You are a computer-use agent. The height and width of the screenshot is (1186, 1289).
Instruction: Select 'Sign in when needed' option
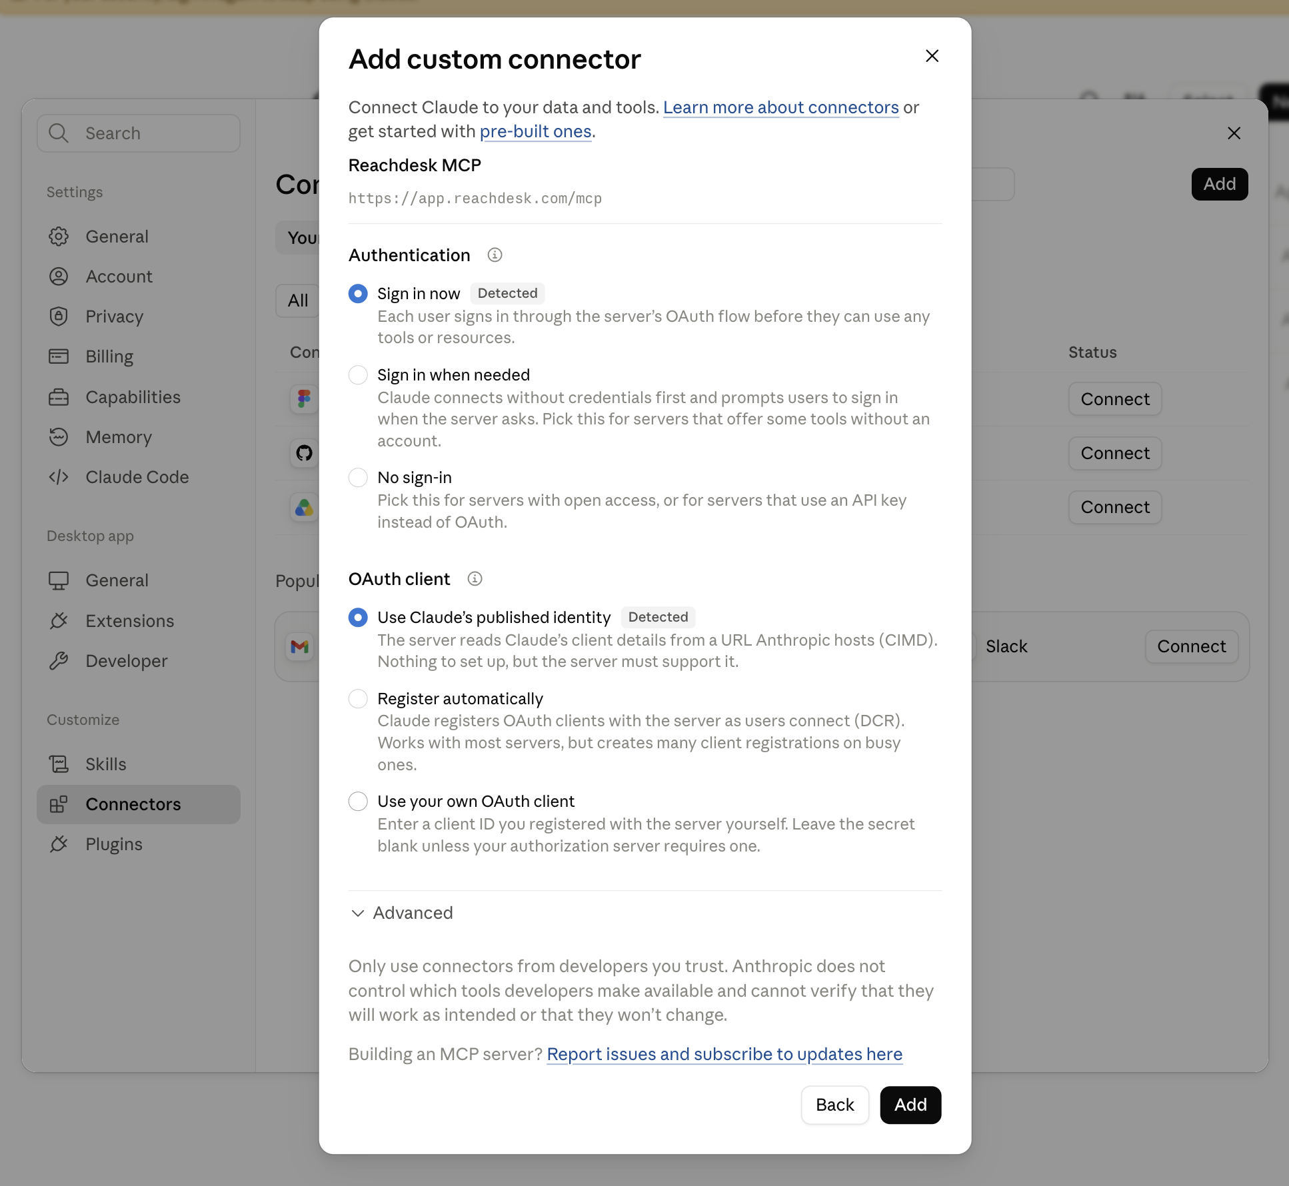(x=358, y=375)
